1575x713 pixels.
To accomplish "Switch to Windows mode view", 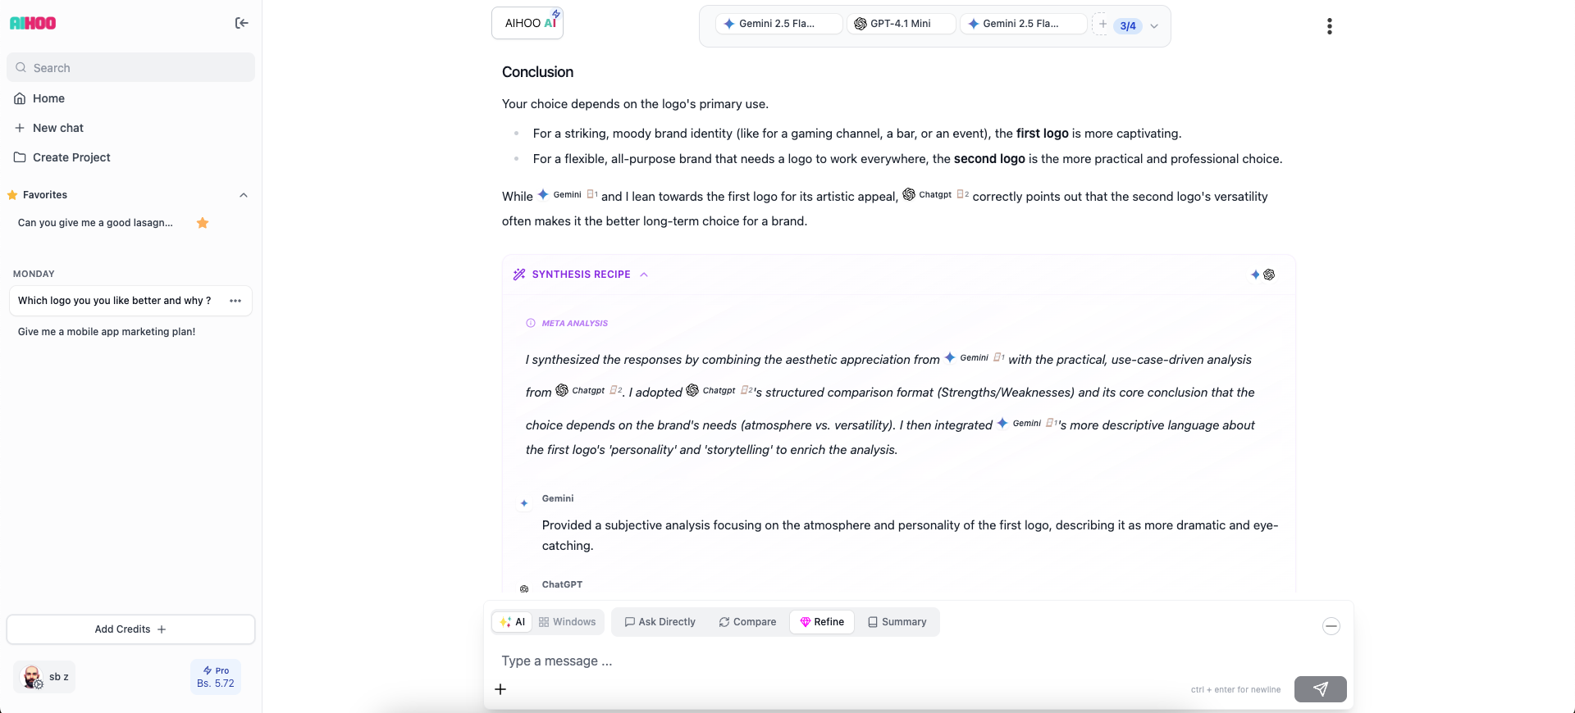I will click(568, 622).
